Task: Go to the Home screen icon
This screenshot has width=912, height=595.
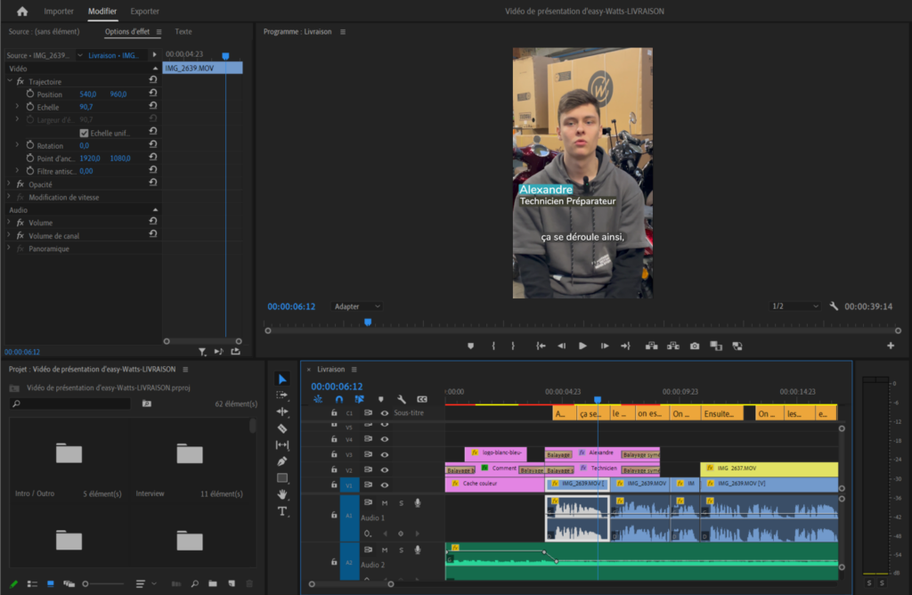Action: 22,11
